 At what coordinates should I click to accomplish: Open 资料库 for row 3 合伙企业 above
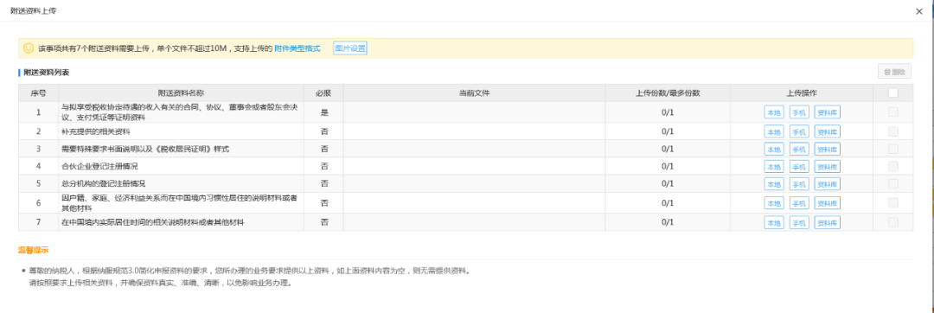pyautogui.click(x=827, y=149)
